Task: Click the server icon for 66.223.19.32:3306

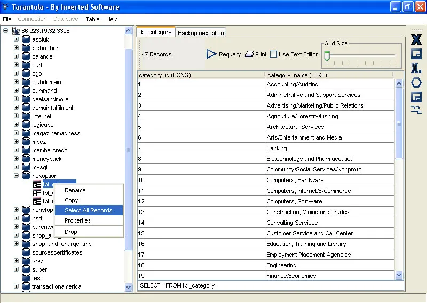Action: 15,31
